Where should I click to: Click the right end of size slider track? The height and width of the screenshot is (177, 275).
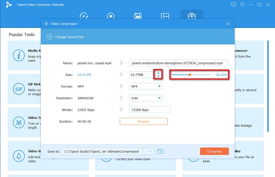pos(210,75)
